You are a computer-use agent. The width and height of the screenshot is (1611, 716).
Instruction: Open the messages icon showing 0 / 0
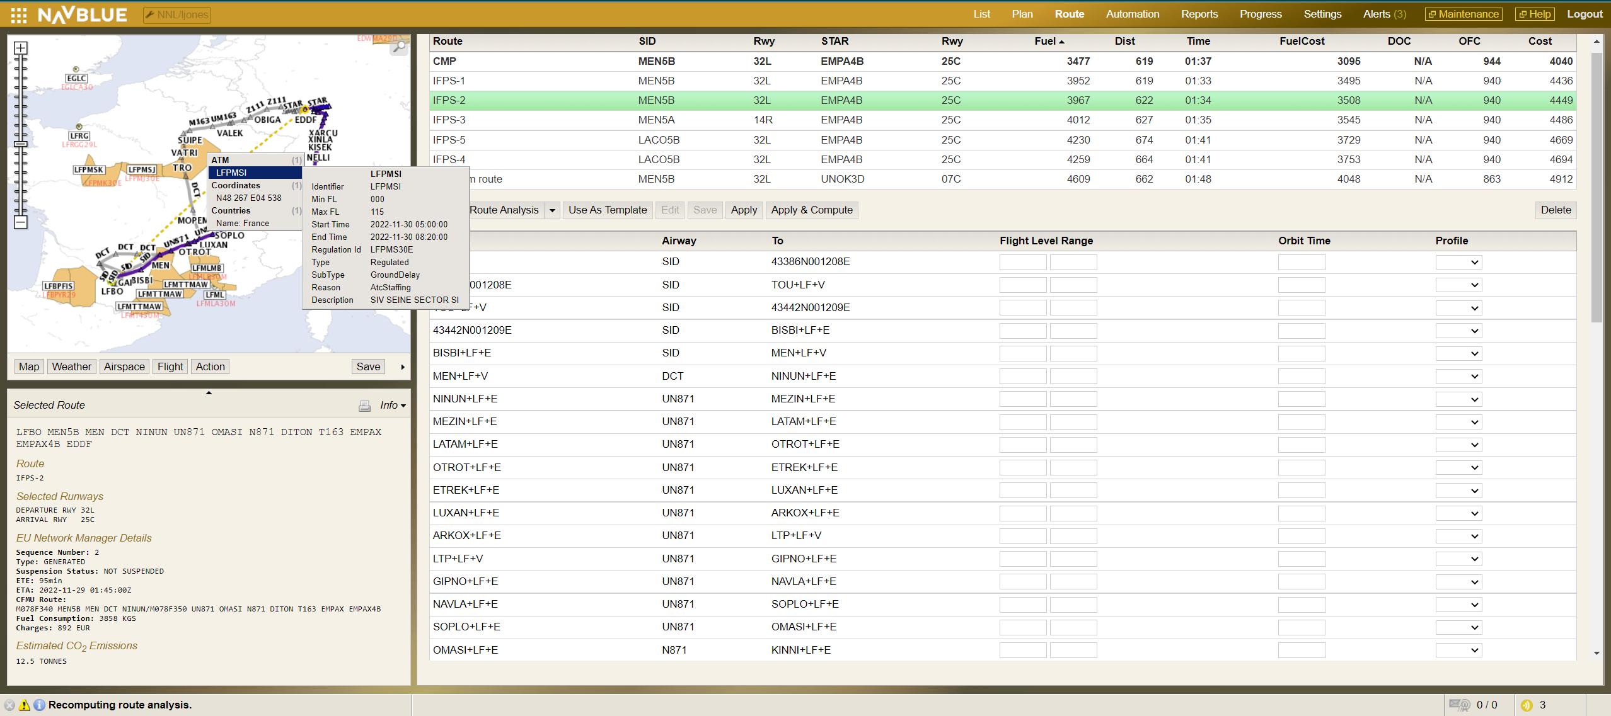coord(1459,705)
